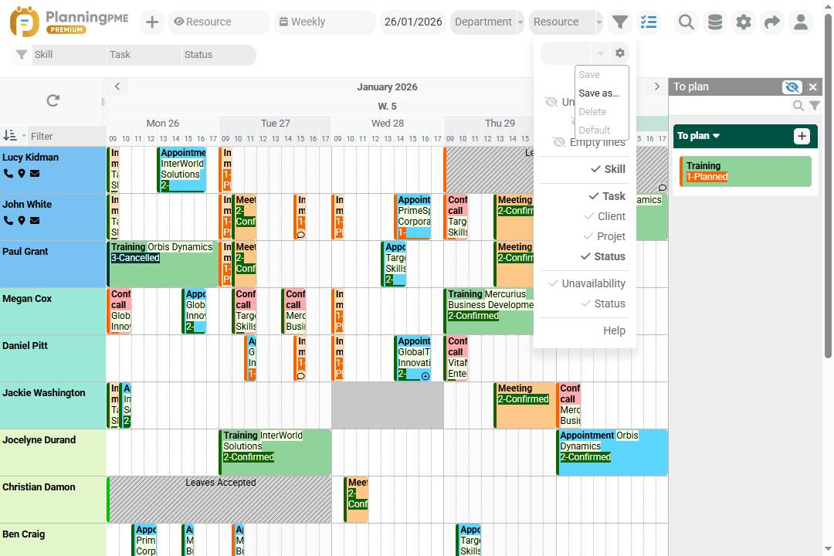Click gear icon in filter dropdown panel
The height and width of the screenshot is (556, 834).
click(619, 53)
